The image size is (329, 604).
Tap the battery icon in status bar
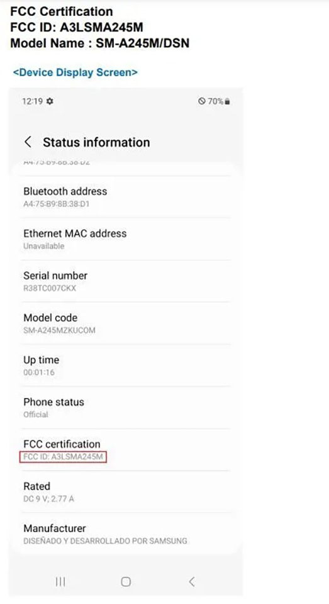pos(227,102)
